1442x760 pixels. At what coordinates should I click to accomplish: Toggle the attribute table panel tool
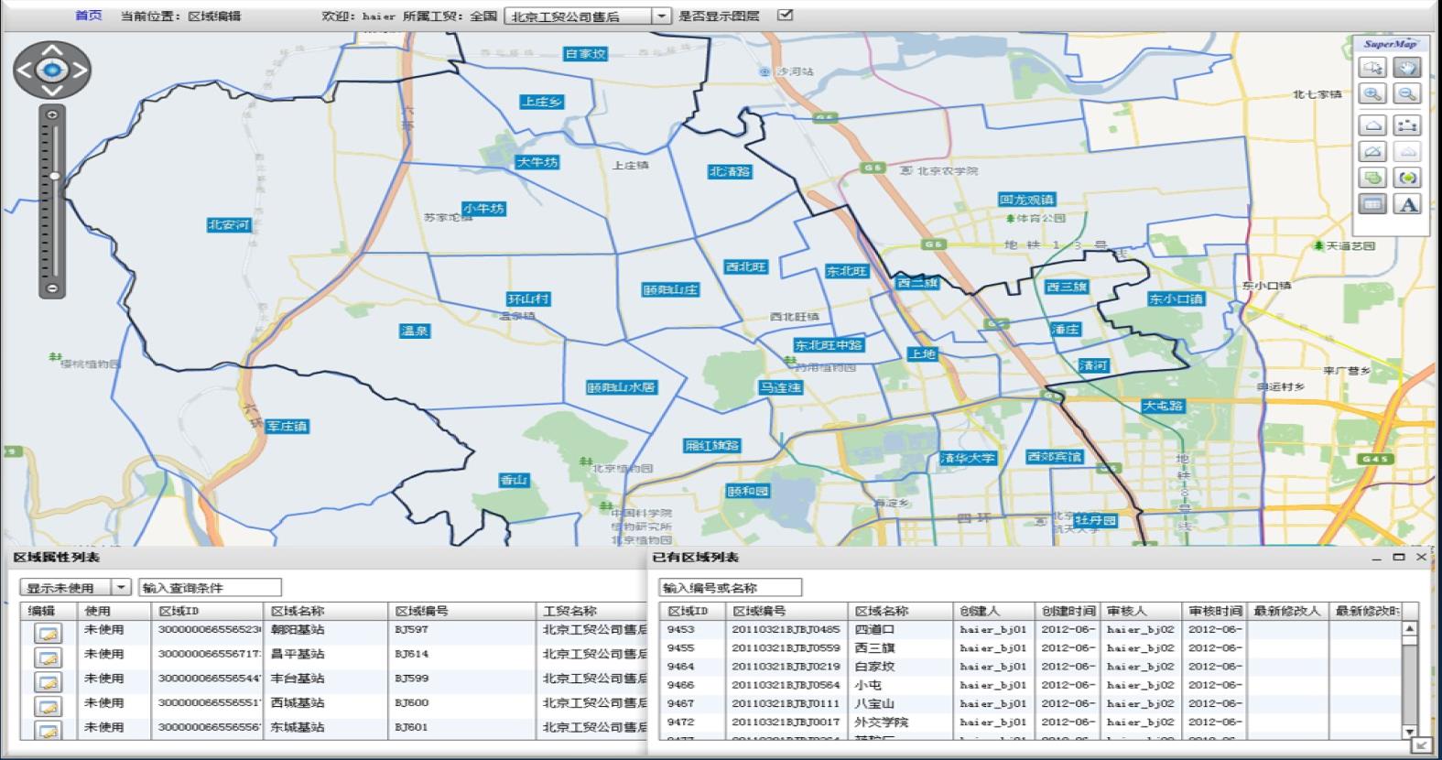click(1372, 204)
